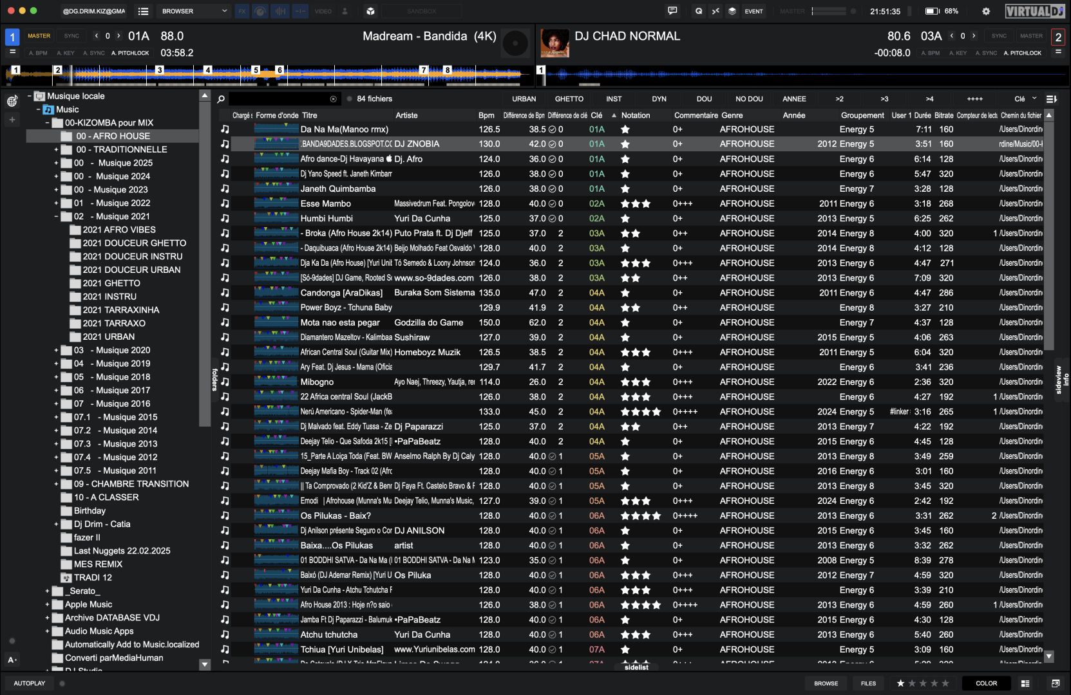Collapse the Musique locale tree node
The width and height of the screenshot is (1071, 695).
[30, 96]
